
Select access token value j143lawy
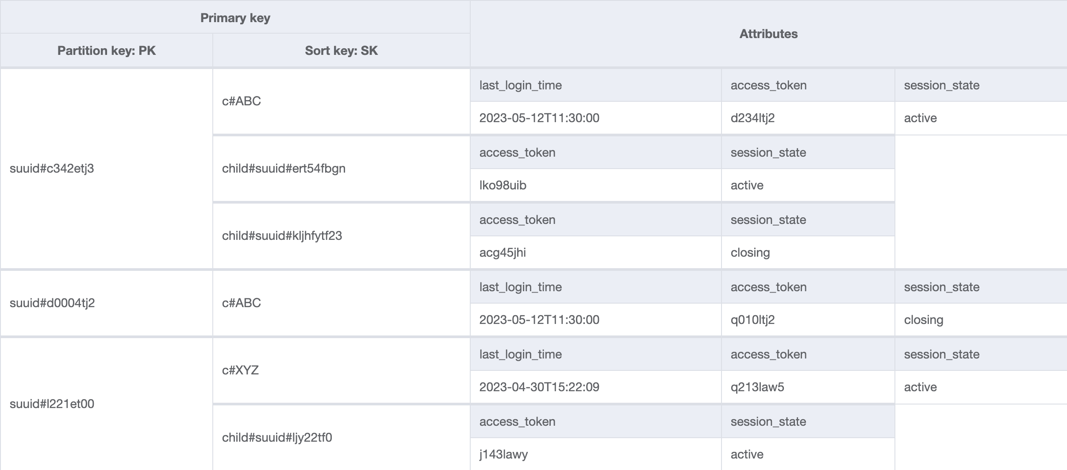(x=503, y=455)
